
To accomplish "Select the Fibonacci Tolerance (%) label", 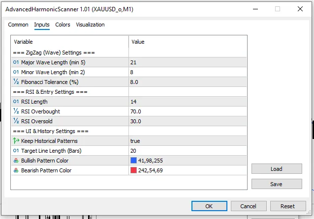I will [x=50, y=82].
